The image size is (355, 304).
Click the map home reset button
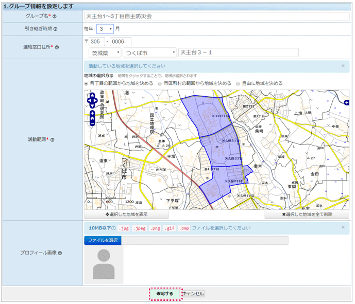pyautogui.click(x=92, y=118)
